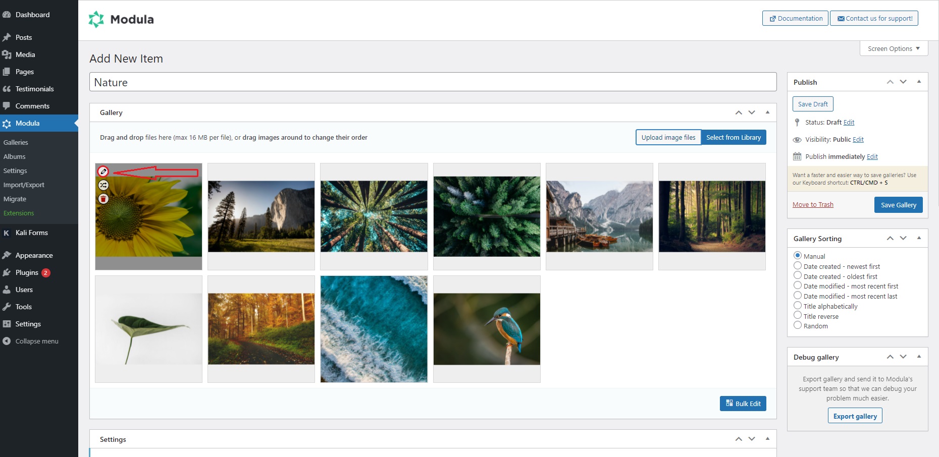The height and width of the screenshot is (457, 939).
Task: Open the Extensions menu item
Action: click(19, 213)
